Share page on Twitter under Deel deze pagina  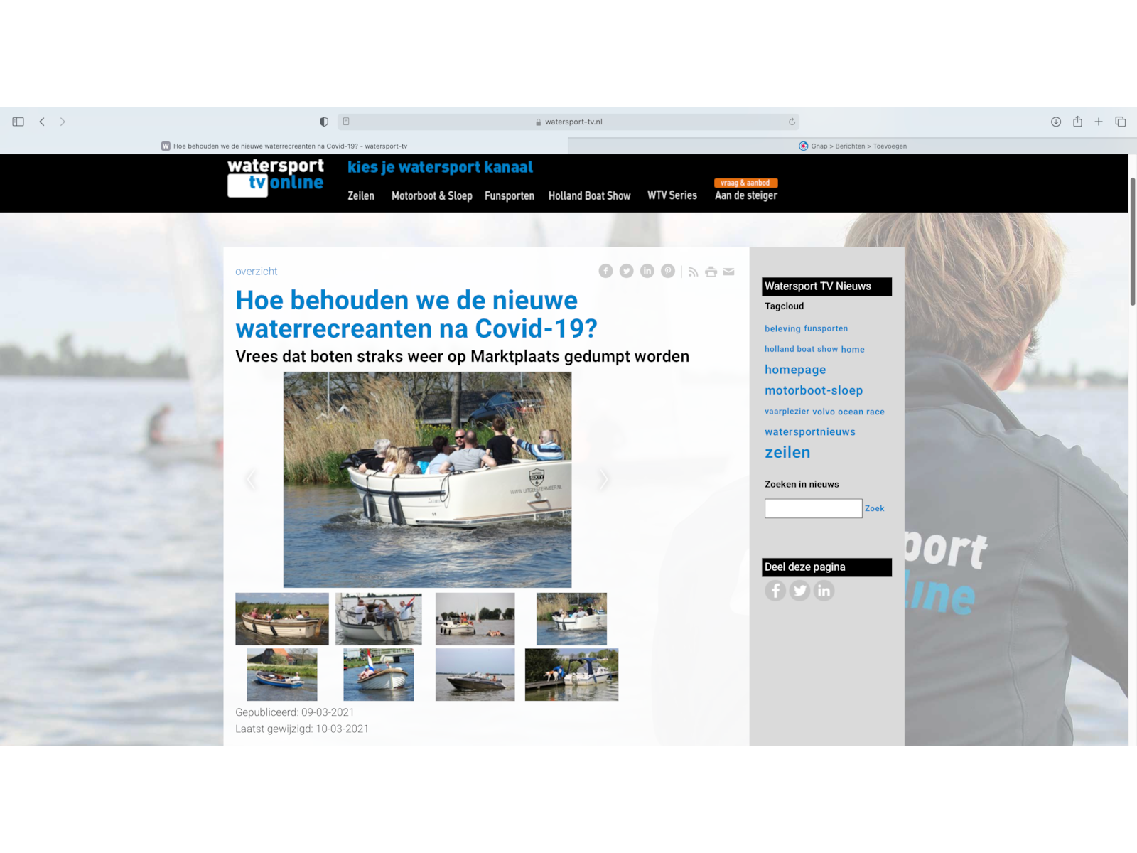(799, 591)
